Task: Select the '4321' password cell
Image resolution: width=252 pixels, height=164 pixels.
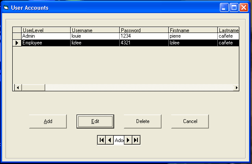Action: click(x=144, y=43)
